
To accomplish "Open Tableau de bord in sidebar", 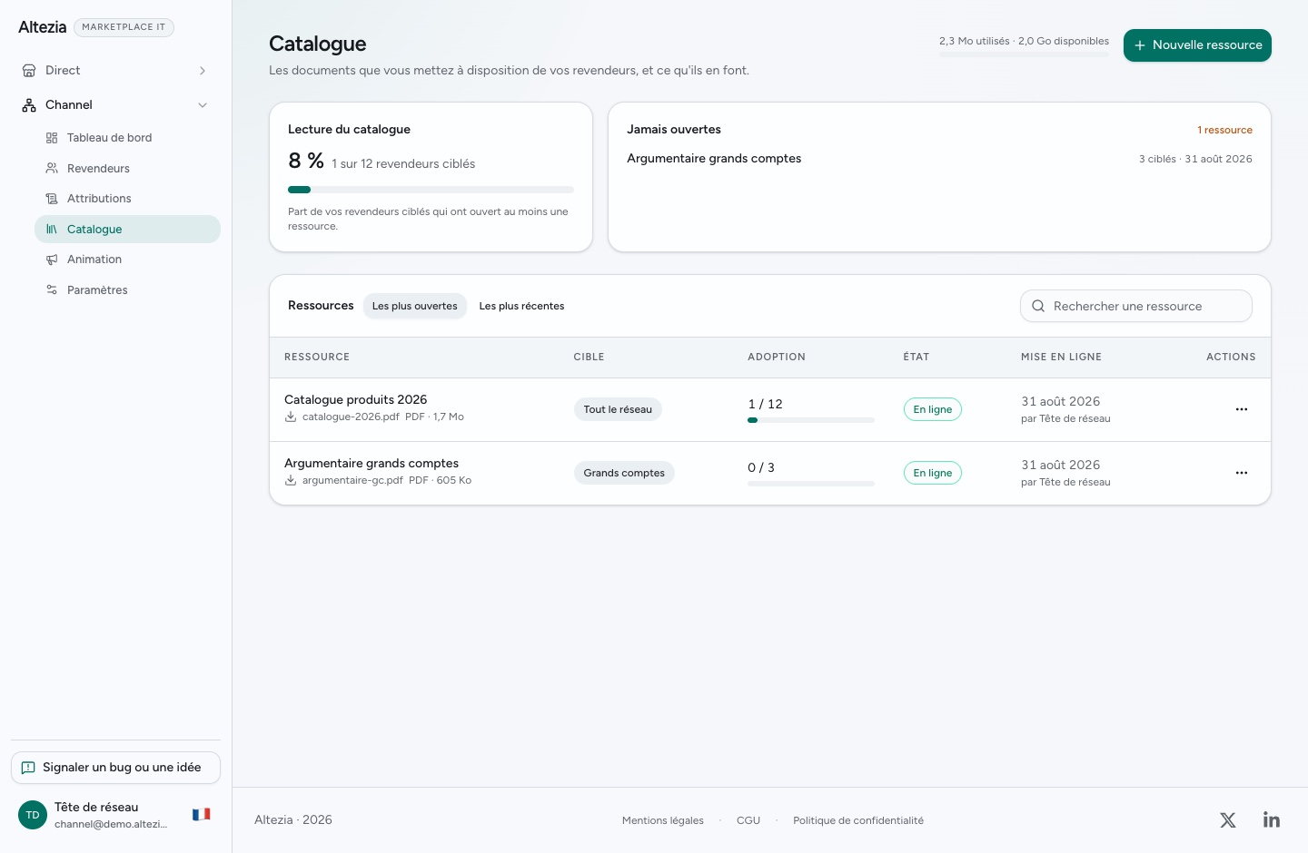I will click(127, 138).
